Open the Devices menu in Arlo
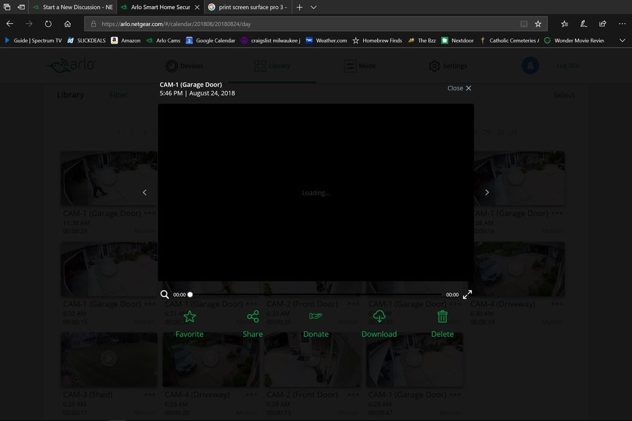The image size is (632, 421). point(184,66)
